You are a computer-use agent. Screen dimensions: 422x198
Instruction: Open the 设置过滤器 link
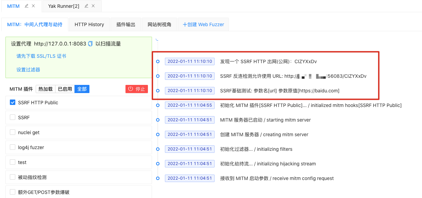pyautogui.click(x=28, y=70)
